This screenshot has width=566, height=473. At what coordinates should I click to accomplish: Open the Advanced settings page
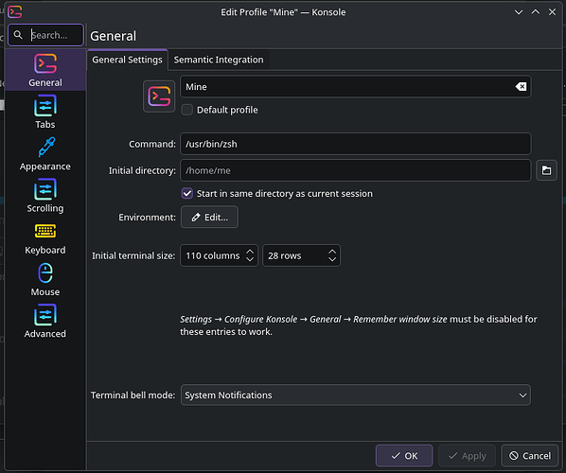point(45,321)
